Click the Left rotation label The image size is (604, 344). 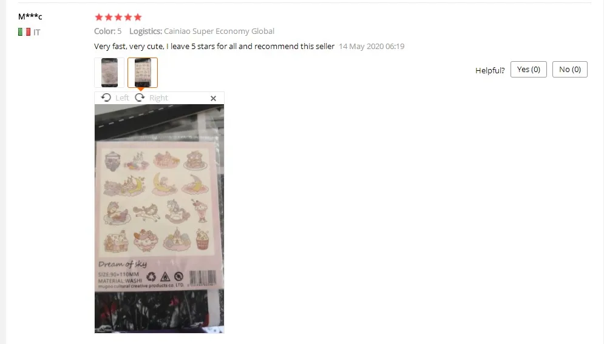coord(122,98)
